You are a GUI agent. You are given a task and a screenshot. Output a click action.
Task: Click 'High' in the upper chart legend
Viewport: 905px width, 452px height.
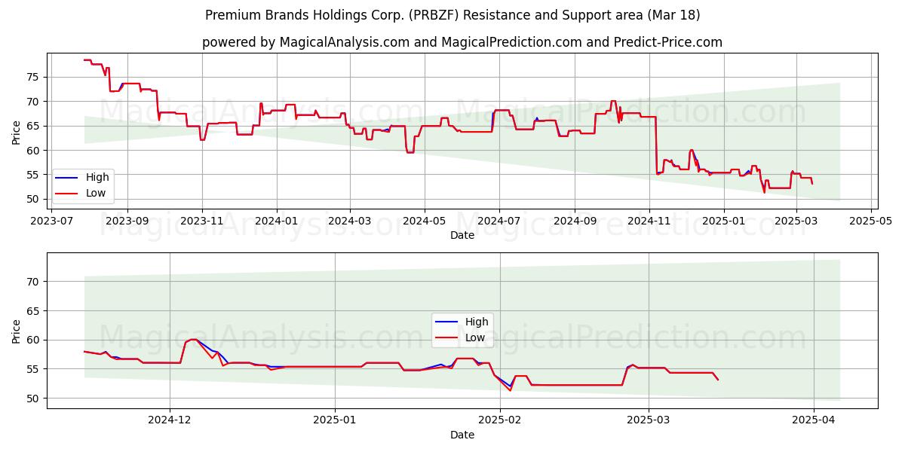tap(97, 178)
